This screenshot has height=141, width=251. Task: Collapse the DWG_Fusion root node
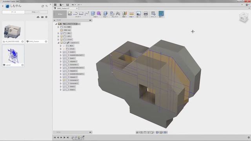coord(56,24)
